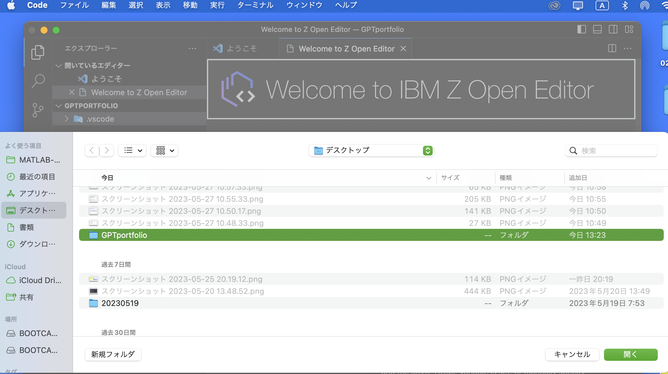
Task: Open the Explorer view in the activity bar
Action: point(38,52)
